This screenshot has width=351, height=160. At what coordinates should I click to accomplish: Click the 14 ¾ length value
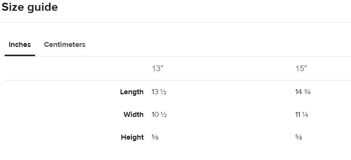[x=302, y=92]
